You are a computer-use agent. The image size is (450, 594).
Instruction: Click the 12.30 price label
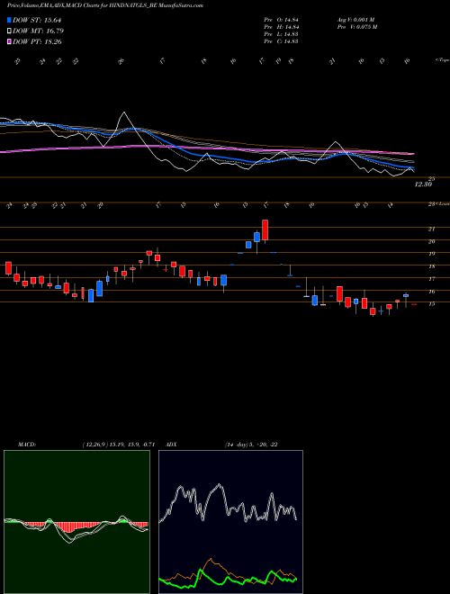[423, 184]
